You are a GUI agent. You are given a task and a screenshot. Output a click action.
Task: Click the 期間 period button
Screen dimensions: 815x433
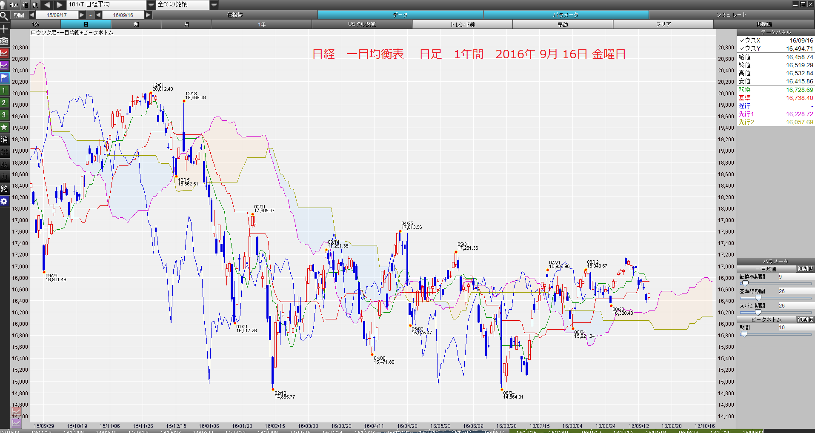(19, 15)
